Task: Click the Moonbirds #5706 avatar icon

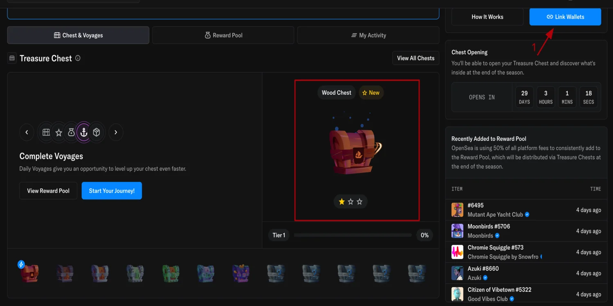Action: coord(457,231)
